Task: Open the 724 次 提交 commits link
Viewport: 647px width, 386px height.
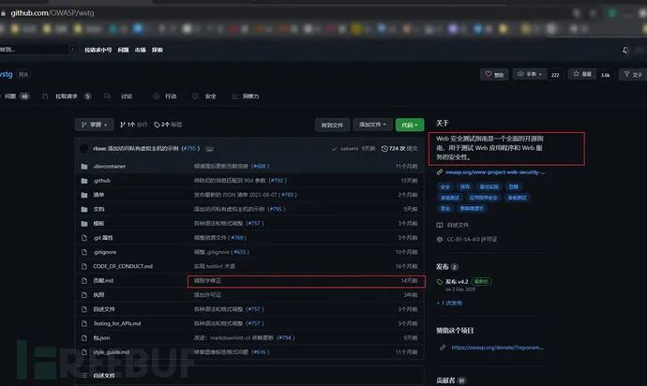Action: (x=399, y=149)
